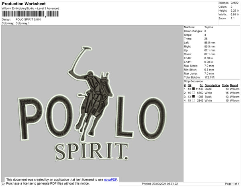Viewport: 241px width, 187px height.
Task: Click the Height value 5.29 in
Action: click(x=235, y=10)
